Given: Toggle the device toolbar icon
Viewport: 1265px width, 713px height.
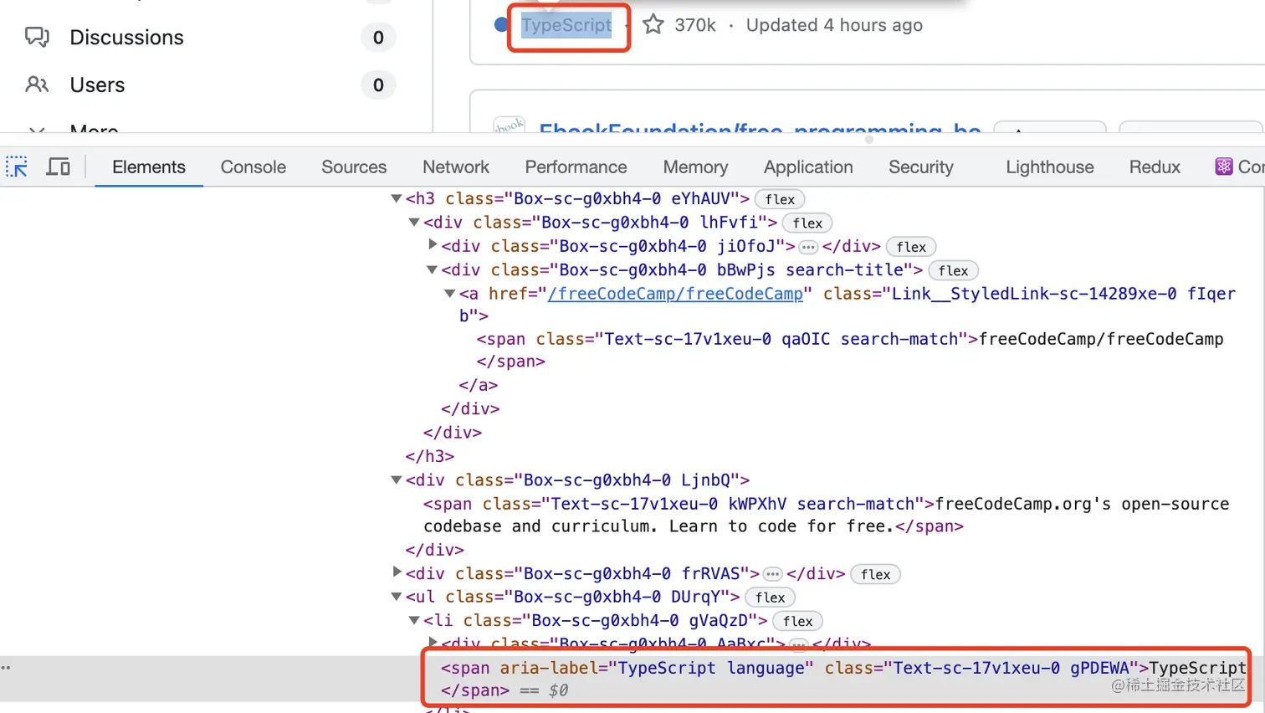Looking at the screenshot, I should tap(58, 167).
